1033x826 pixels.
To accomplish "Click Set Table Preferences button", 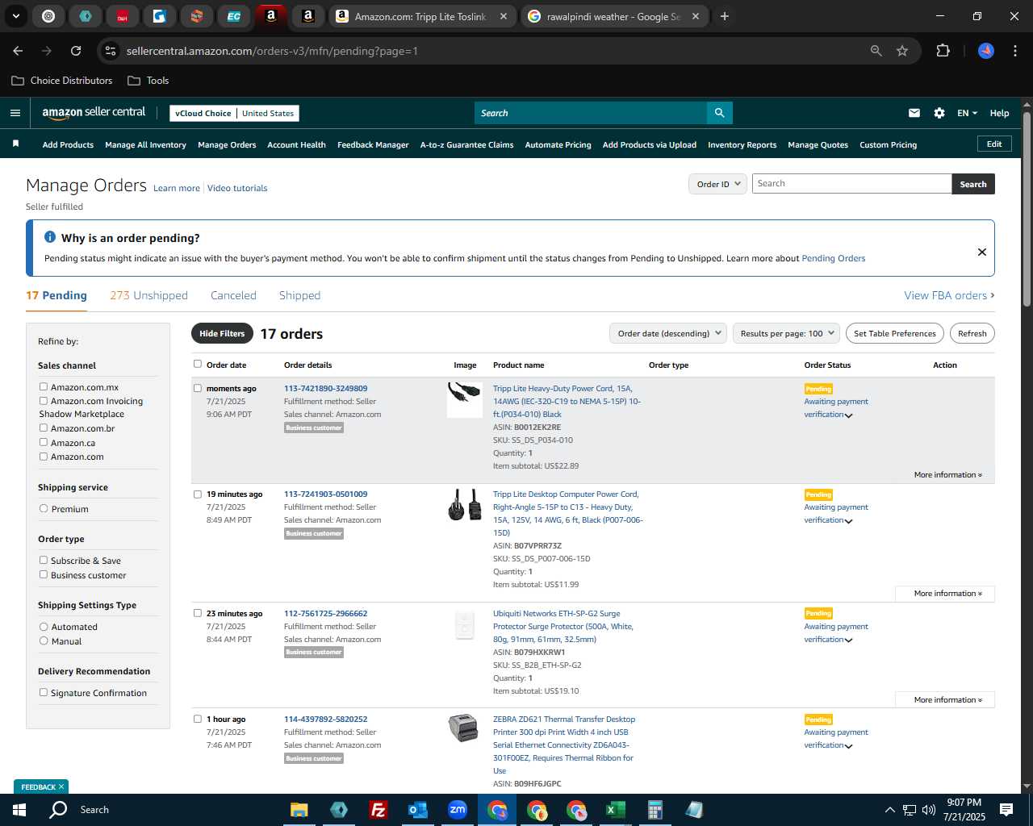I will [x=895, y=333].
